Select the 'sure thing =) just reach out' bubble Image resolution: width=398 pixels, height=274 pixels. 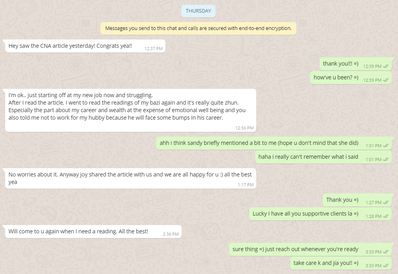tap(310, 250)
